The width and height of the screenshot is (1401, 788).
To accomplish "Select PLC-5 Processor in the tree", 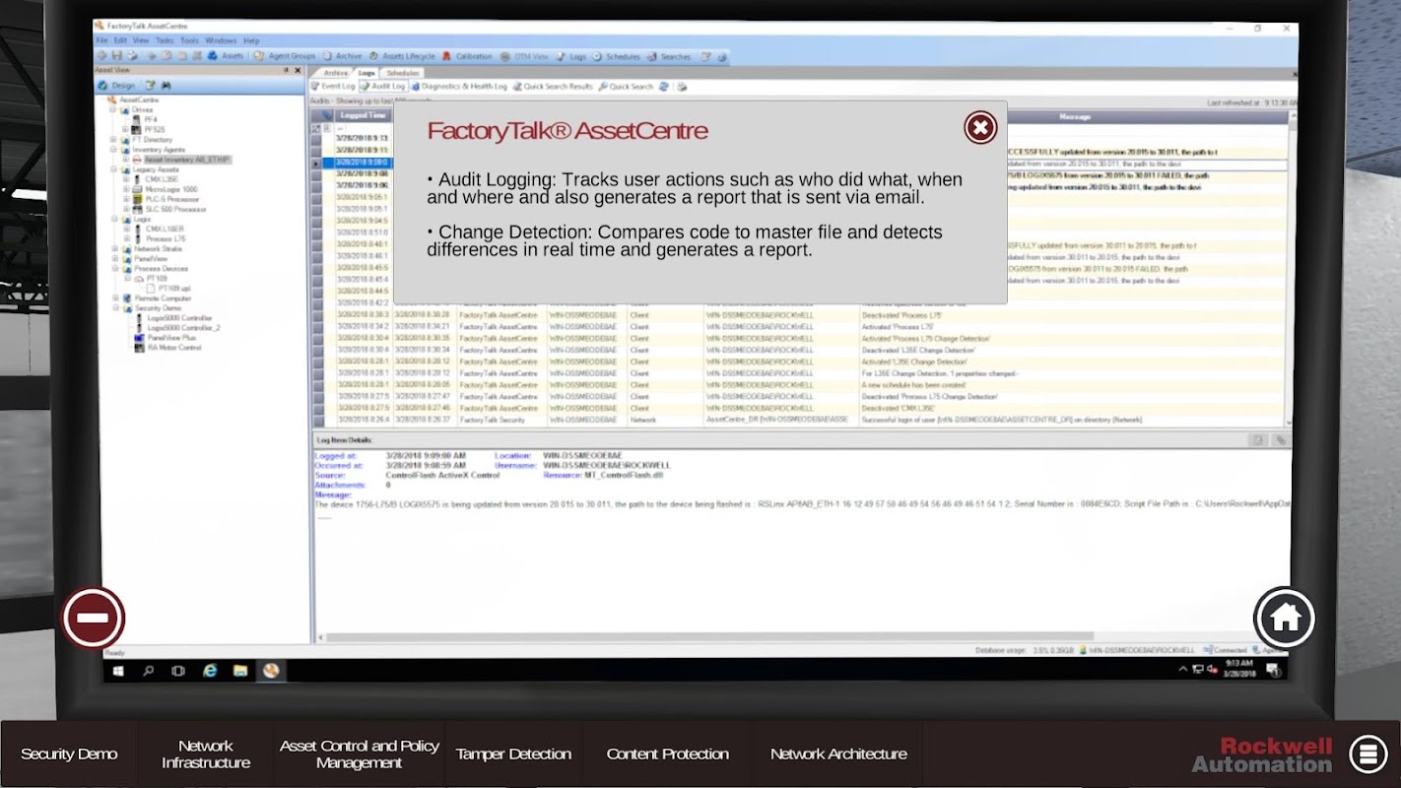I will click(172, 199).
